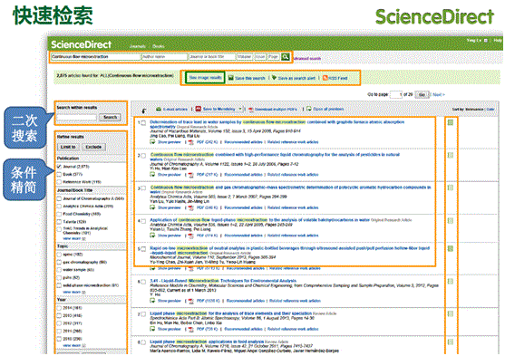This screenshot has width=505, height=356.
Task: Open Books in the top navigation
Action: [x=159, y=47]
